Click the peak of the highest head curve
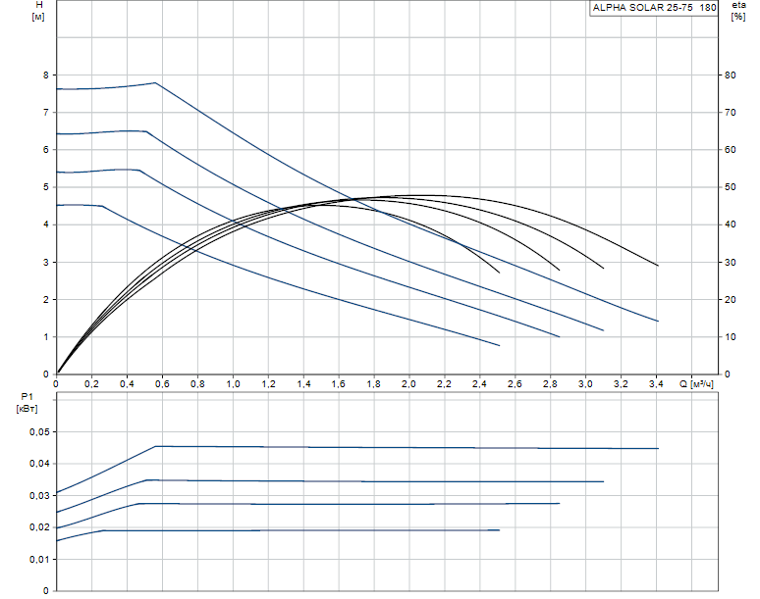This screenshot has width=760, height=599. point(155,82)
